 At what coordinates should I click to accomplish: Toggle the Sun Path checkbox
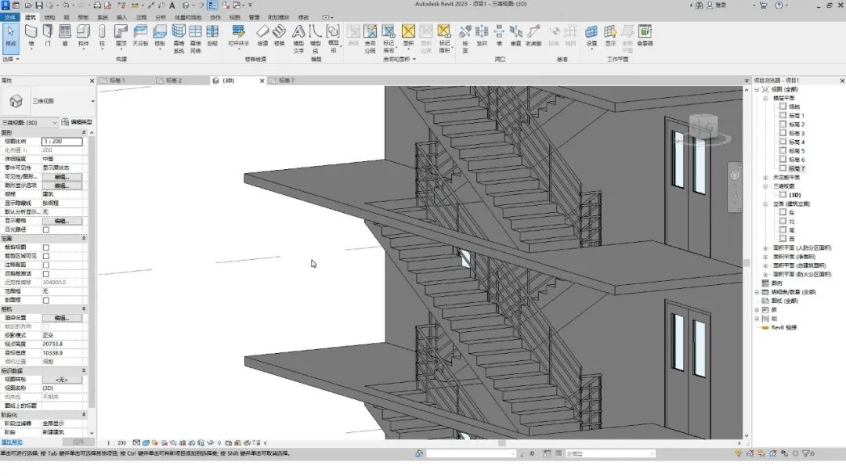tap(46, 229)
